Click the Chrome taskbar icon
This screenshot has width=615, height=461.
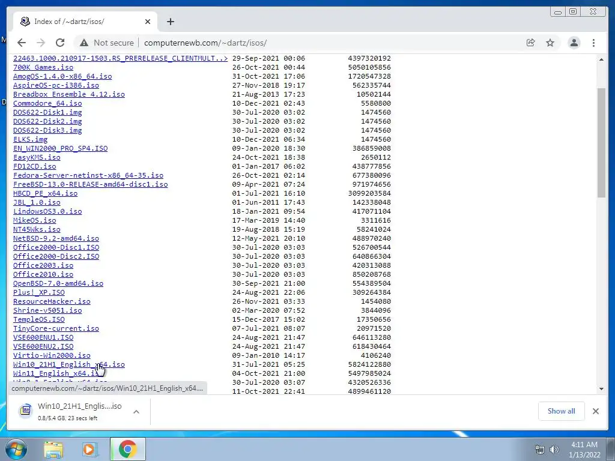tap(127, 449)
